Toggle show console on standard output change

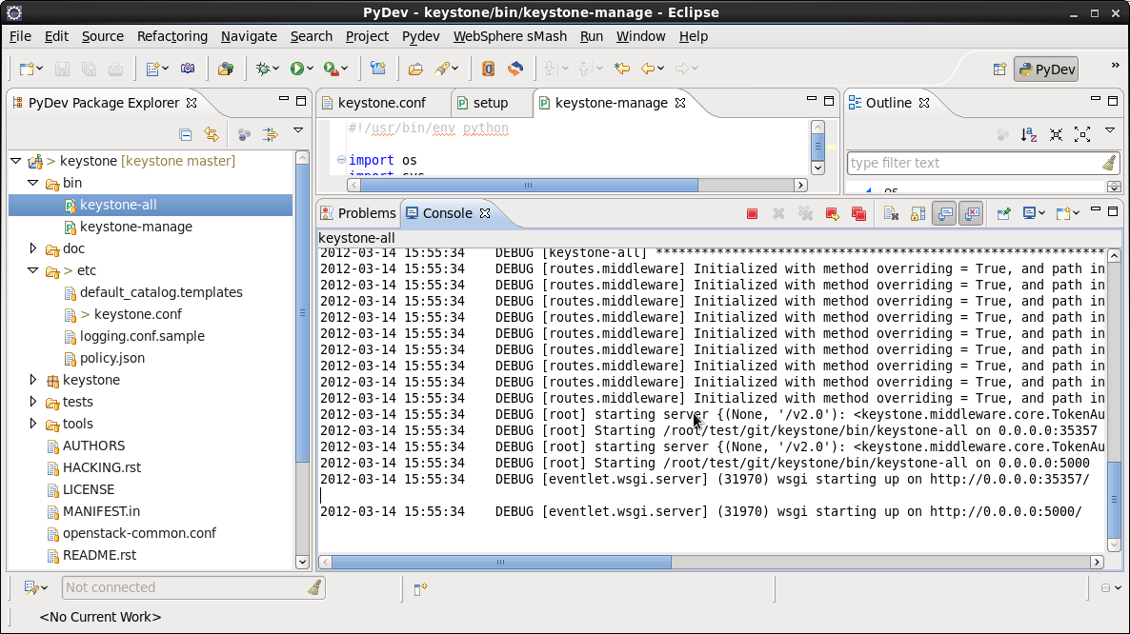coord(944,214)
